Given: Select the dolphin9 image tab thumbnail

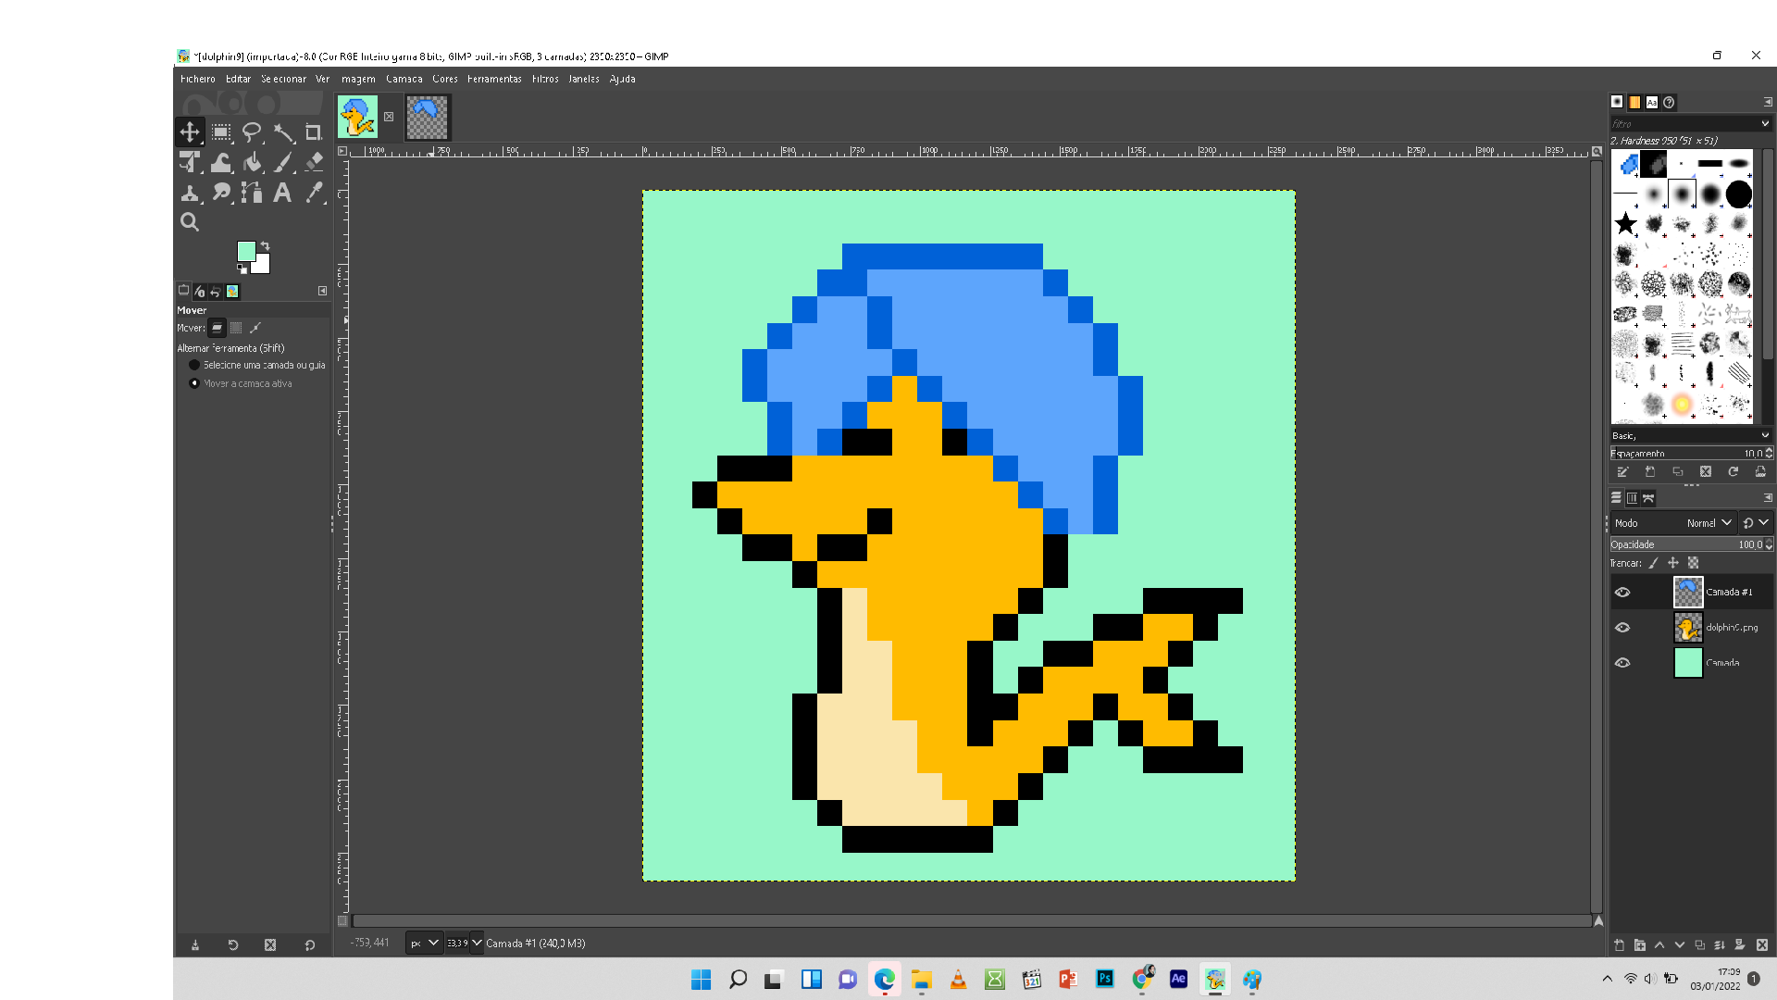Looking at the screenshot, I should click(x=357, y=118).
